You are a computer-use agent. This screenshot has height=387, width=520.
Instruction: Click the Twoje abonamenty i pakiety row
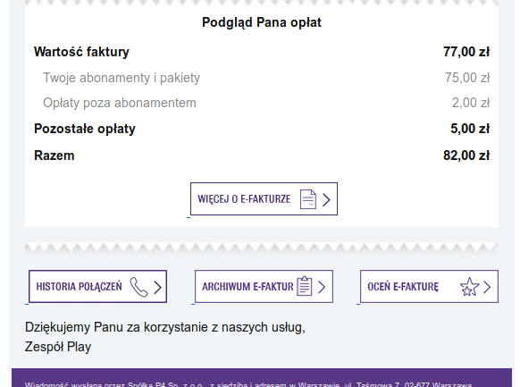[x=262, y=78]
